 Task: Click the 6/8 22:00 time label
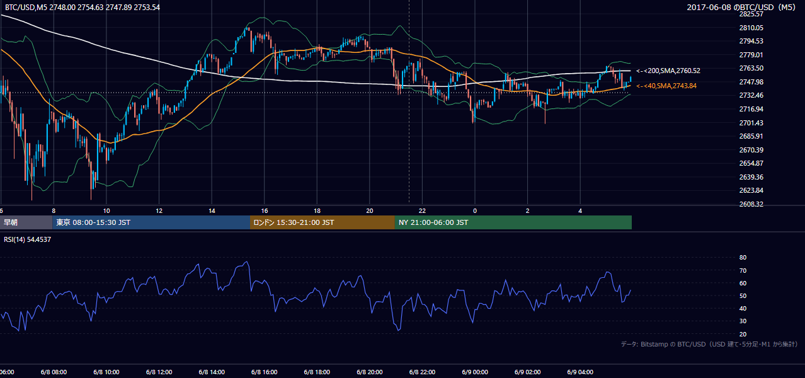tap(422, 372)
